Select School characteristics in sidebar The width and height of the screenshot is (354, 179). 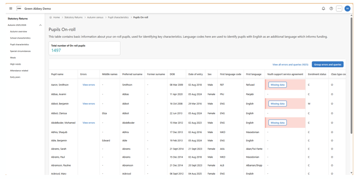click(20, 38)
